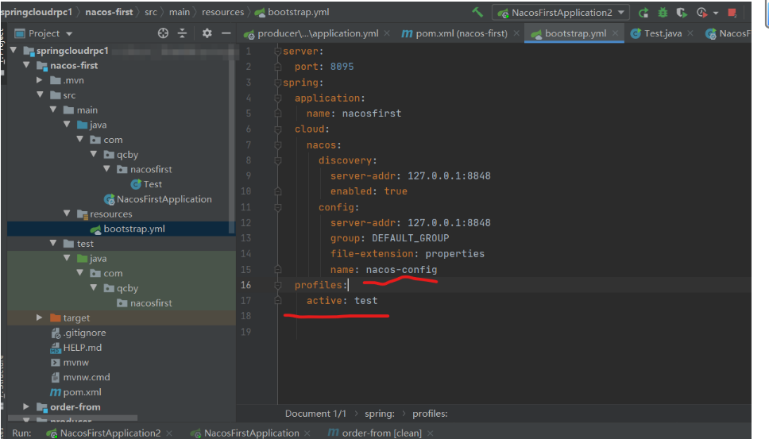769x439 pixels.
Task: Click the project tree horizontal scrollbar
Action: point(74,418)
